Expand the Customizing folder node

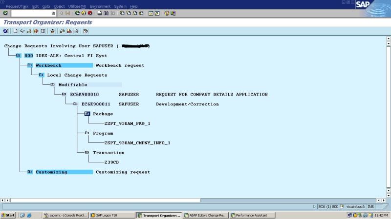click(x=30, y=172)
